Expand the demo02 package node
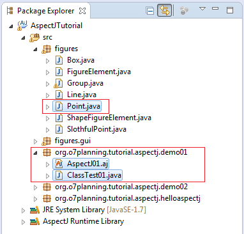This screenshot has width=244, height=234. pos(35,187)
